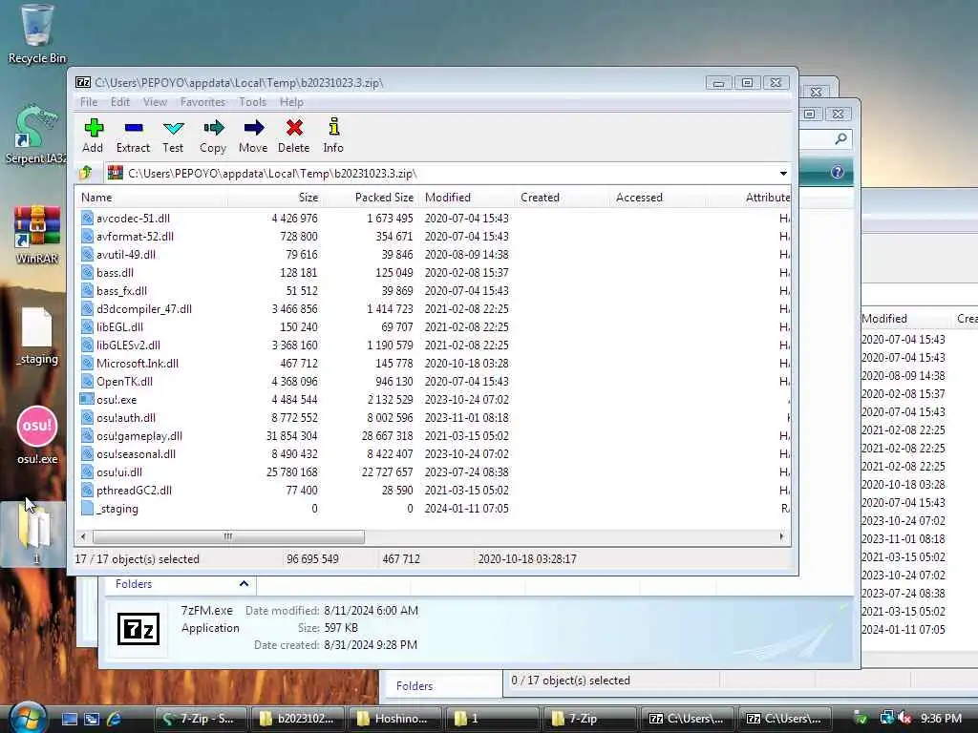Select avcodec-51.dll in file list

pyautogui.click(x=133, y=219)
